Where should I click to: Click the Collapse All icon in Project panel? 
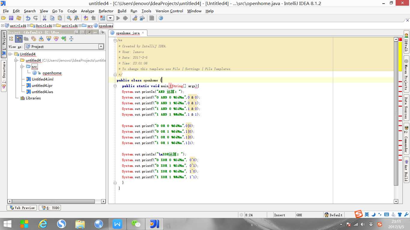click(71, 39)
